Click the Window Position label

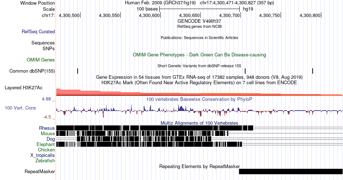[x=38, y=3]
